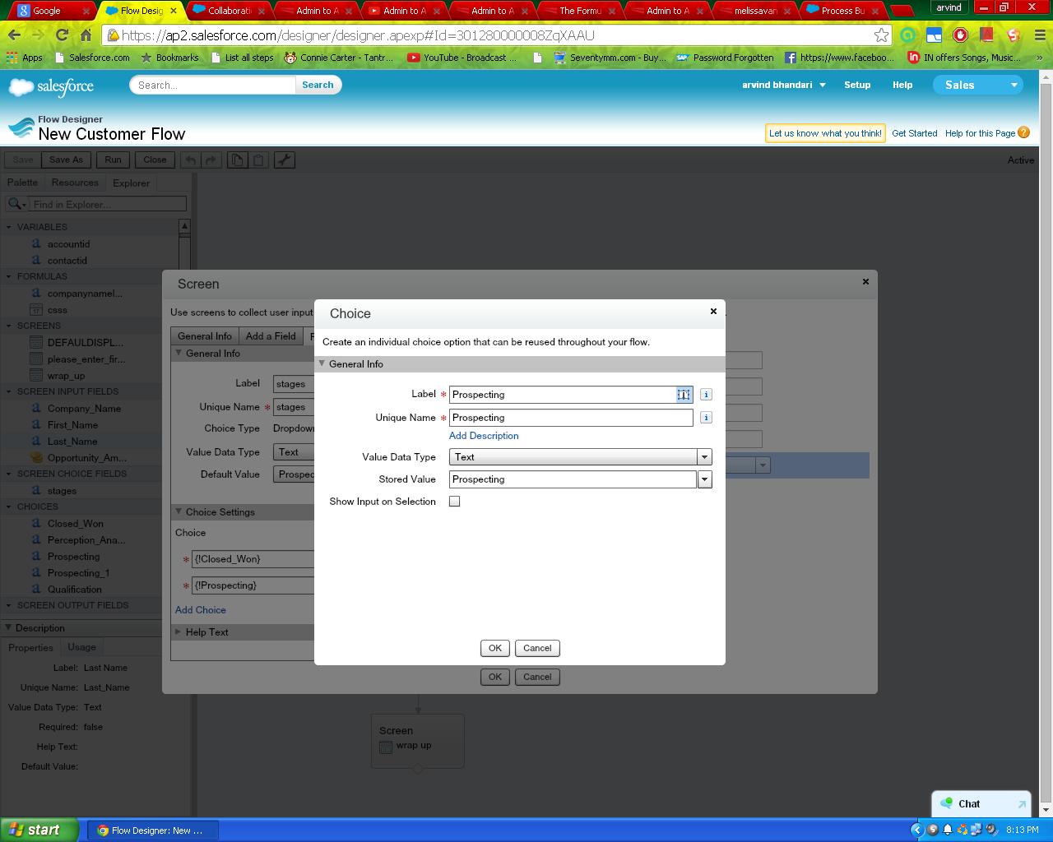Click the Save As button

(x=66, y=160)
